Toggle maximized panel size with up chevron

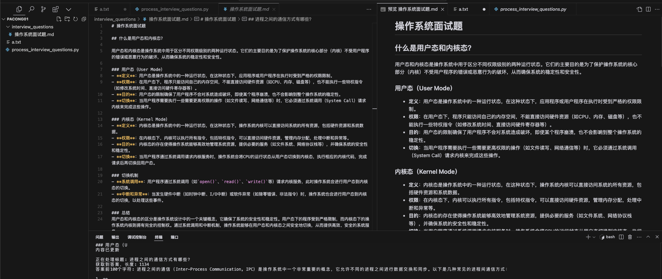coord(648,237)
